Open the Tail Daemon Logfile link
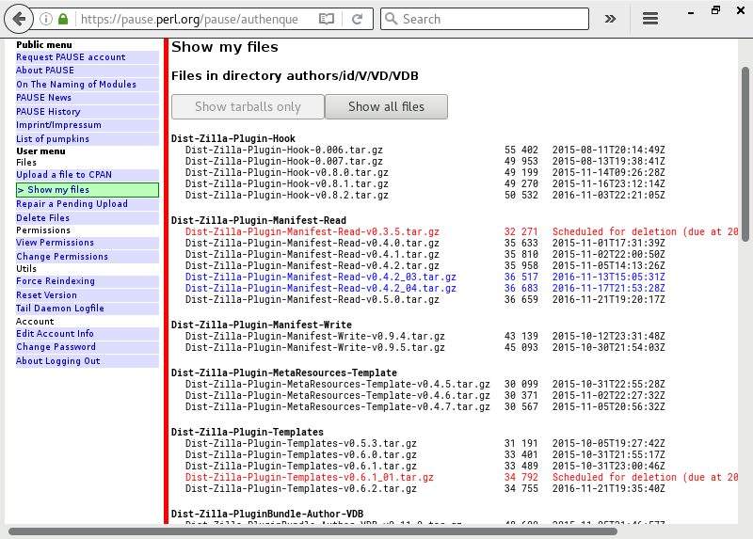The width and height of the screenshot is (753, 539). [60, 308]
